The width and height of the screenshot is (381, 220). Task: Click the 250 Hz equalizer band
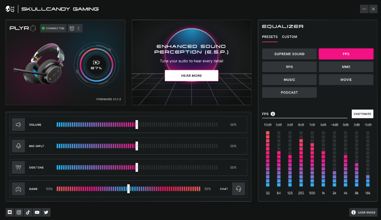pos(301,159)
